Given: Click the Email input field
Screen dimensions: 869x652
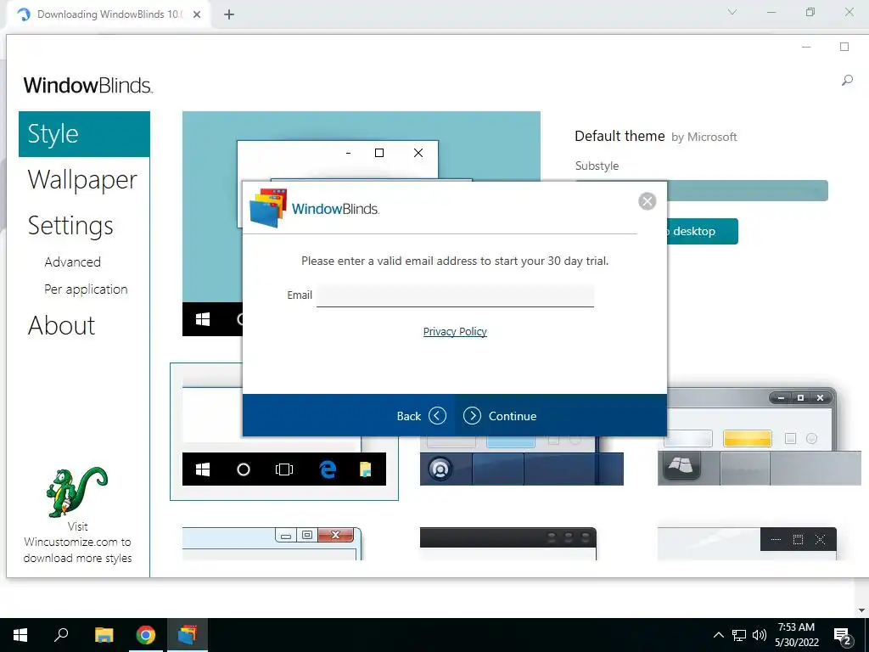Looking at the screenshot, I should click(x=455, y=295).
